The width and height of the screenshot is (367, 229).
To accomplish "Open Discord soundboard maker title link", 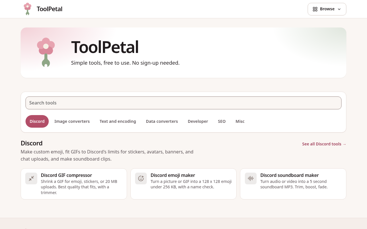I will point(289,175).
